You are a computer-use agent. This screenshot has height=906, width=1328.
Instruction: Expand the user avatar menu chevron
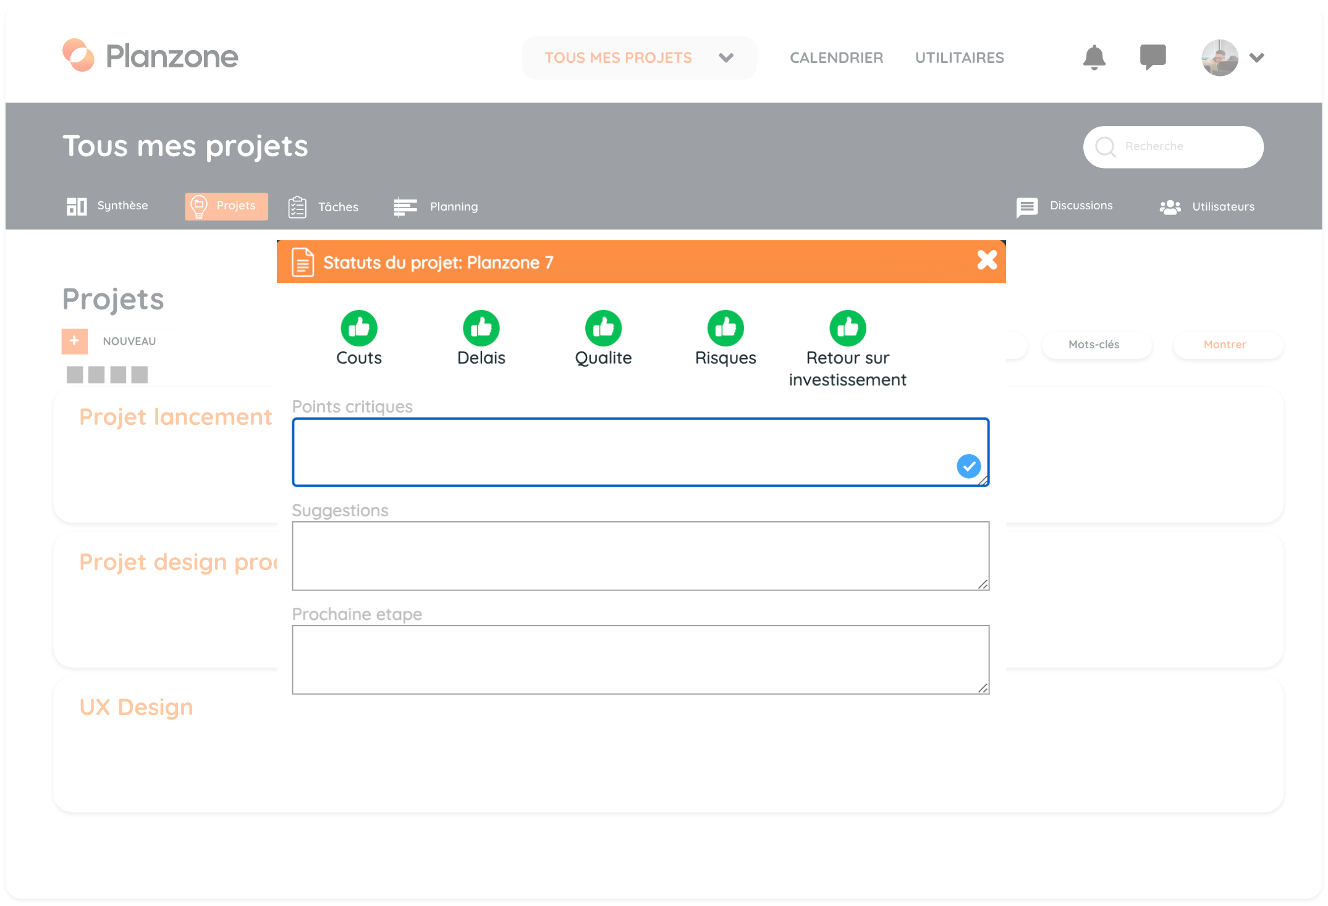pos(1256,57)
